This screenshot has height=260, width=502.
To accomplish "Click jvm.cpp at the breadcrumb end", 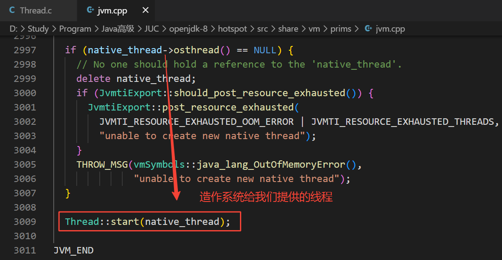I will (x=390, y=29).
